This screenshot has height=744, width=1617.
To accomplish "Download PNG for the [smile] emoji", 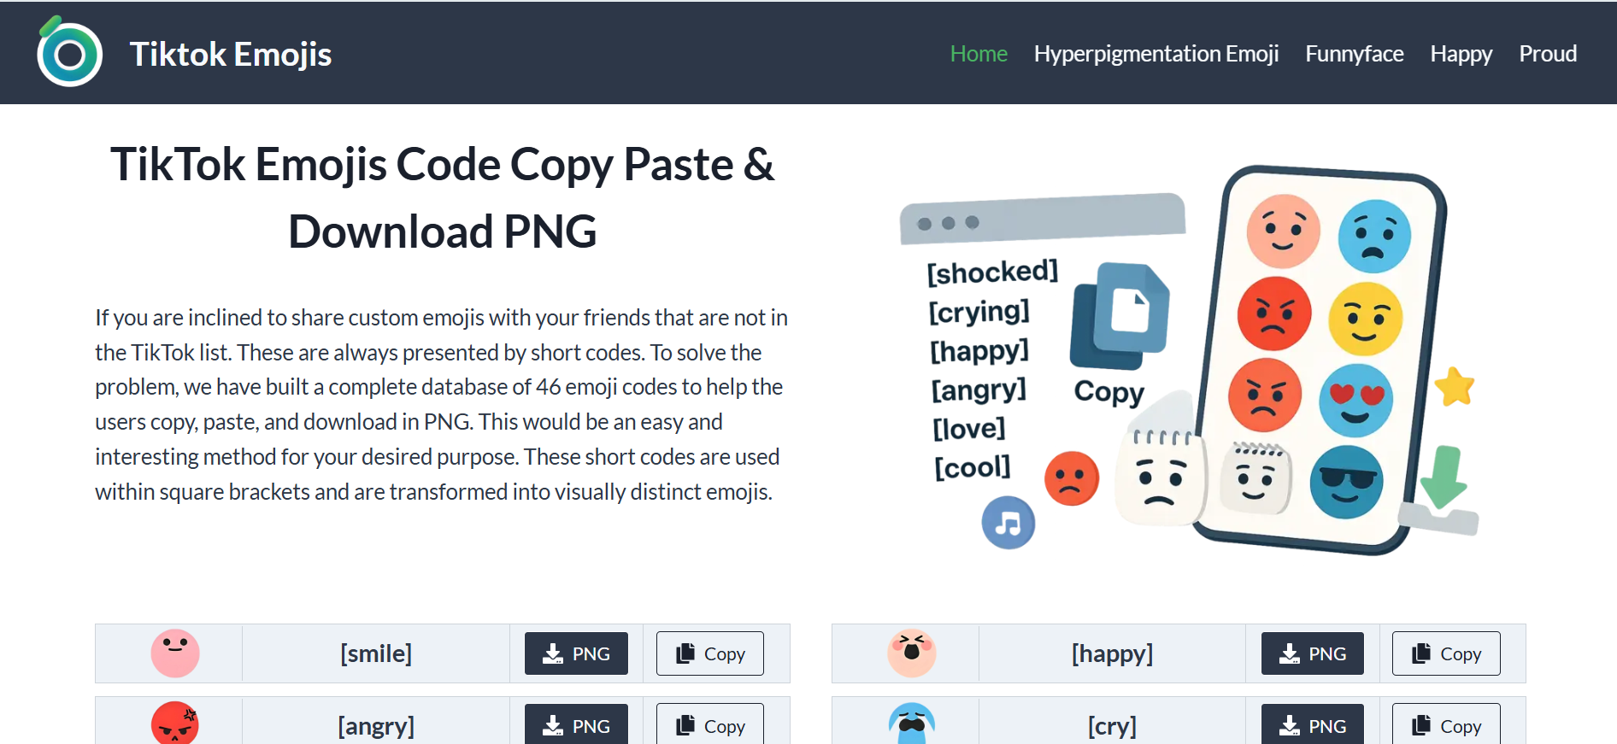I will tap(576, 653).
